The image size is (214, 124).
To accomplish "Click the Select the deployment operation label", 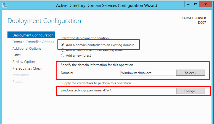I will point(84,38).
